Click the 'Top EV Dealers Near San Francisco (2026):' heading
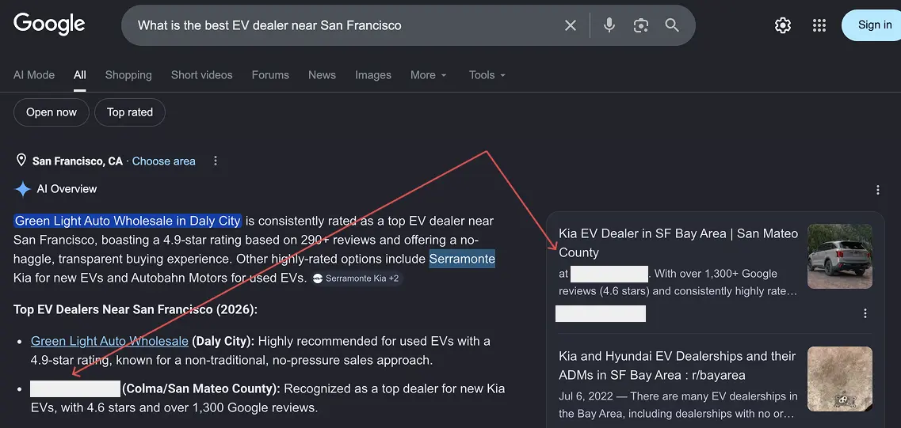 [x=136, y=310]
